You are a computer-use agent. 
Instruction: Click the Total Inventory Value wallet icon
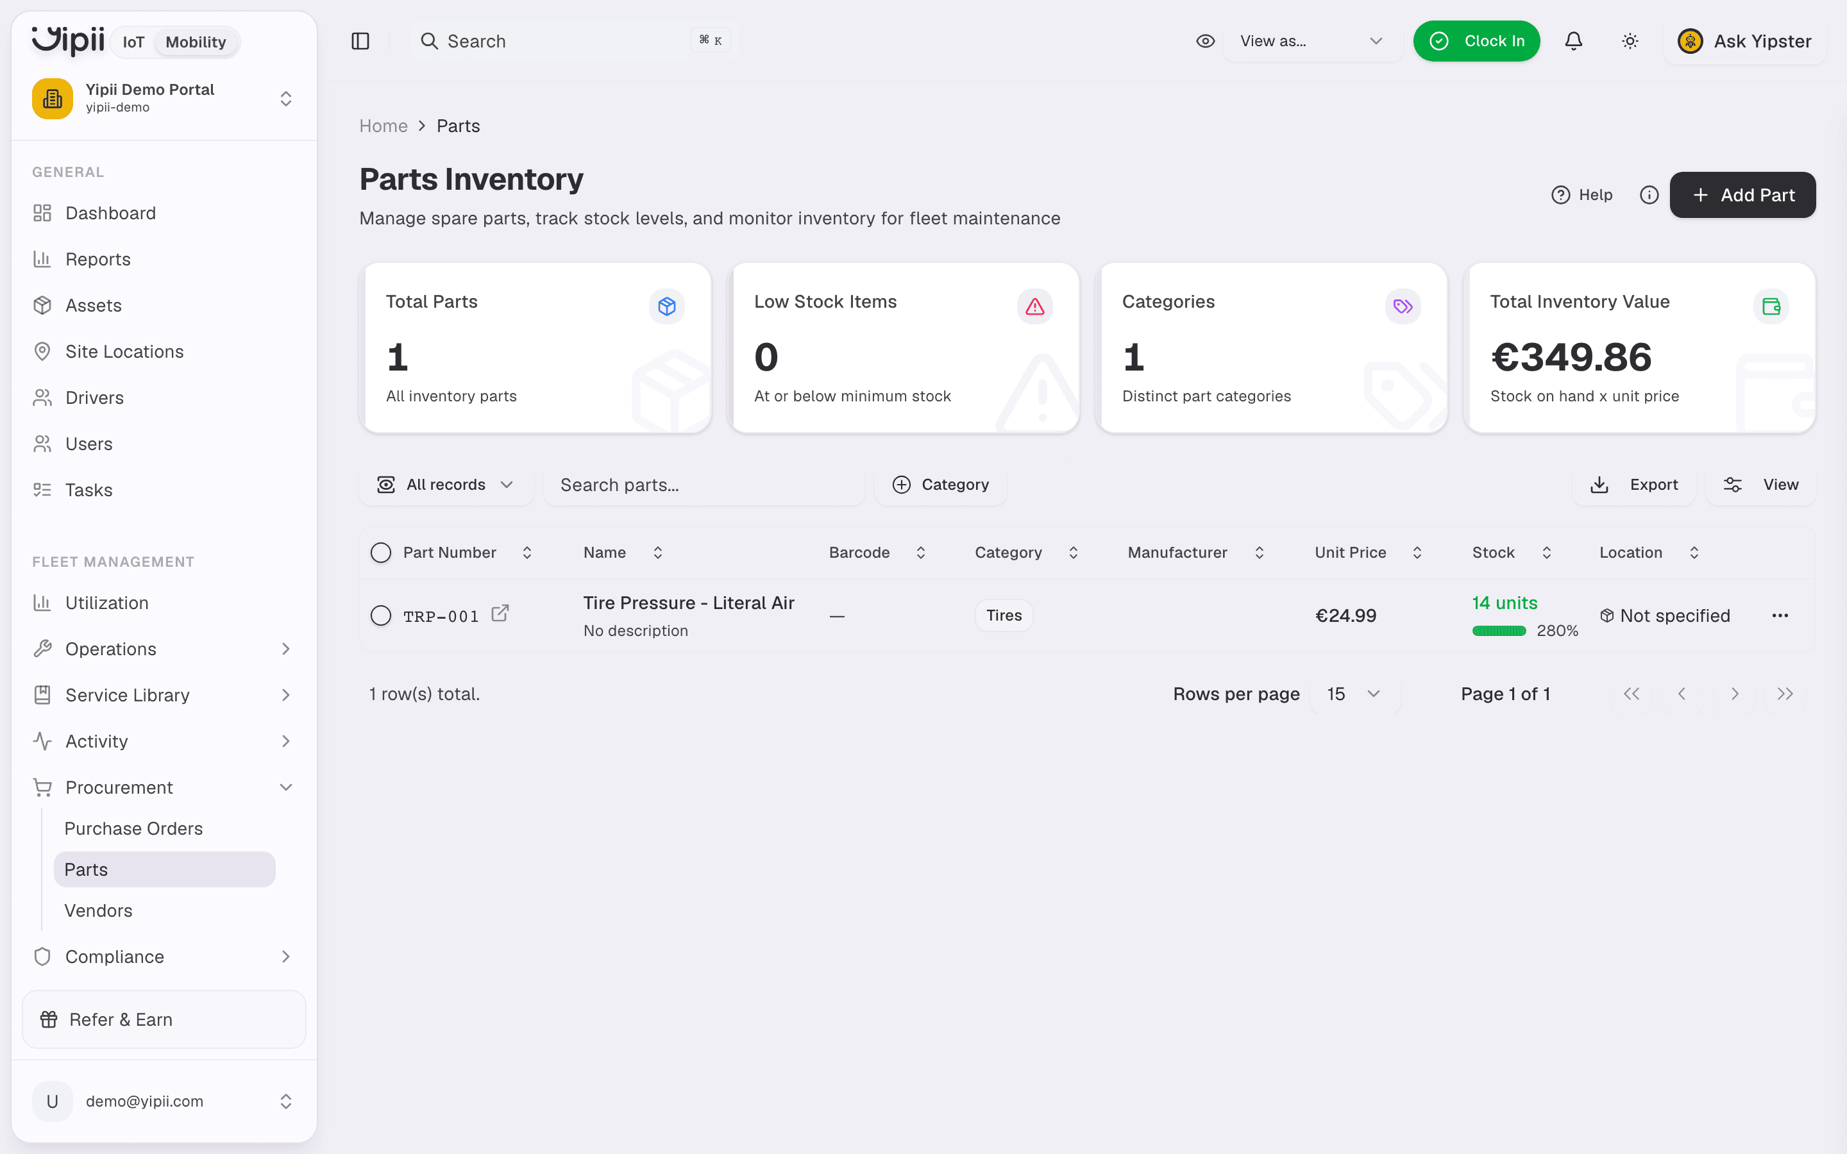click(1771, 307)
